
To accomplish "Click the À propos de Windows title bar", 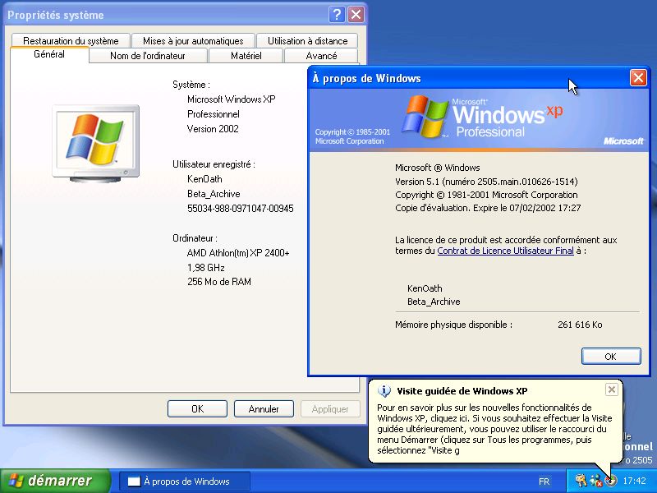I will pyautogui.click(x=469, y=78).
